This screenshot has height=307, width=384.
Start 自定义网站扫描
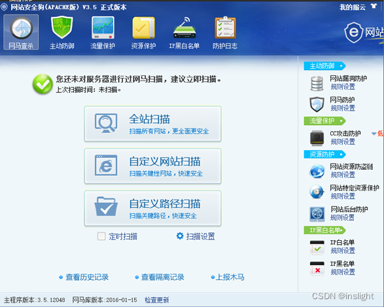(x=152, y=166)
